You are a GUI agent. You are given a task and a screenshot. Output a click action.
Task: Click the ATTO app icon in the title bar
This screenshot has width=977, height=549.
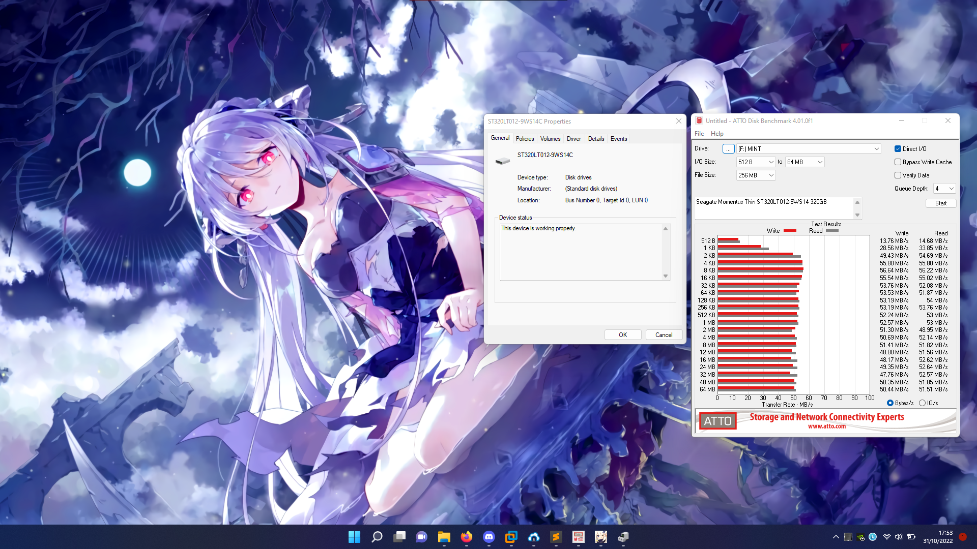699,120
